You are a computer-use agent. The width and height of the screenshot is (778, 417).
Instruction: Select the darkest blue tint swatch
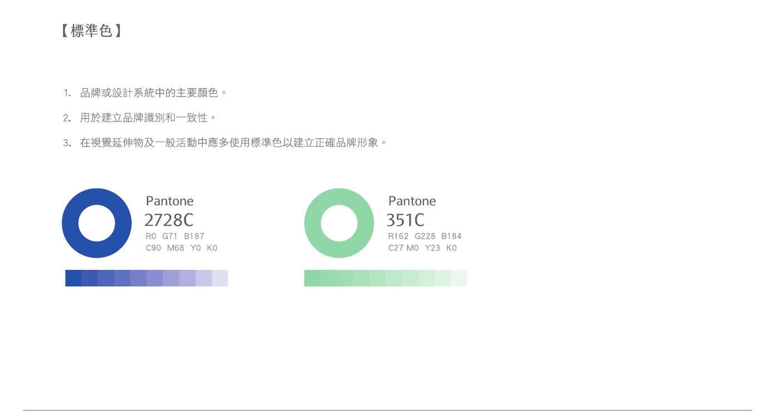[x=73, y=278]
